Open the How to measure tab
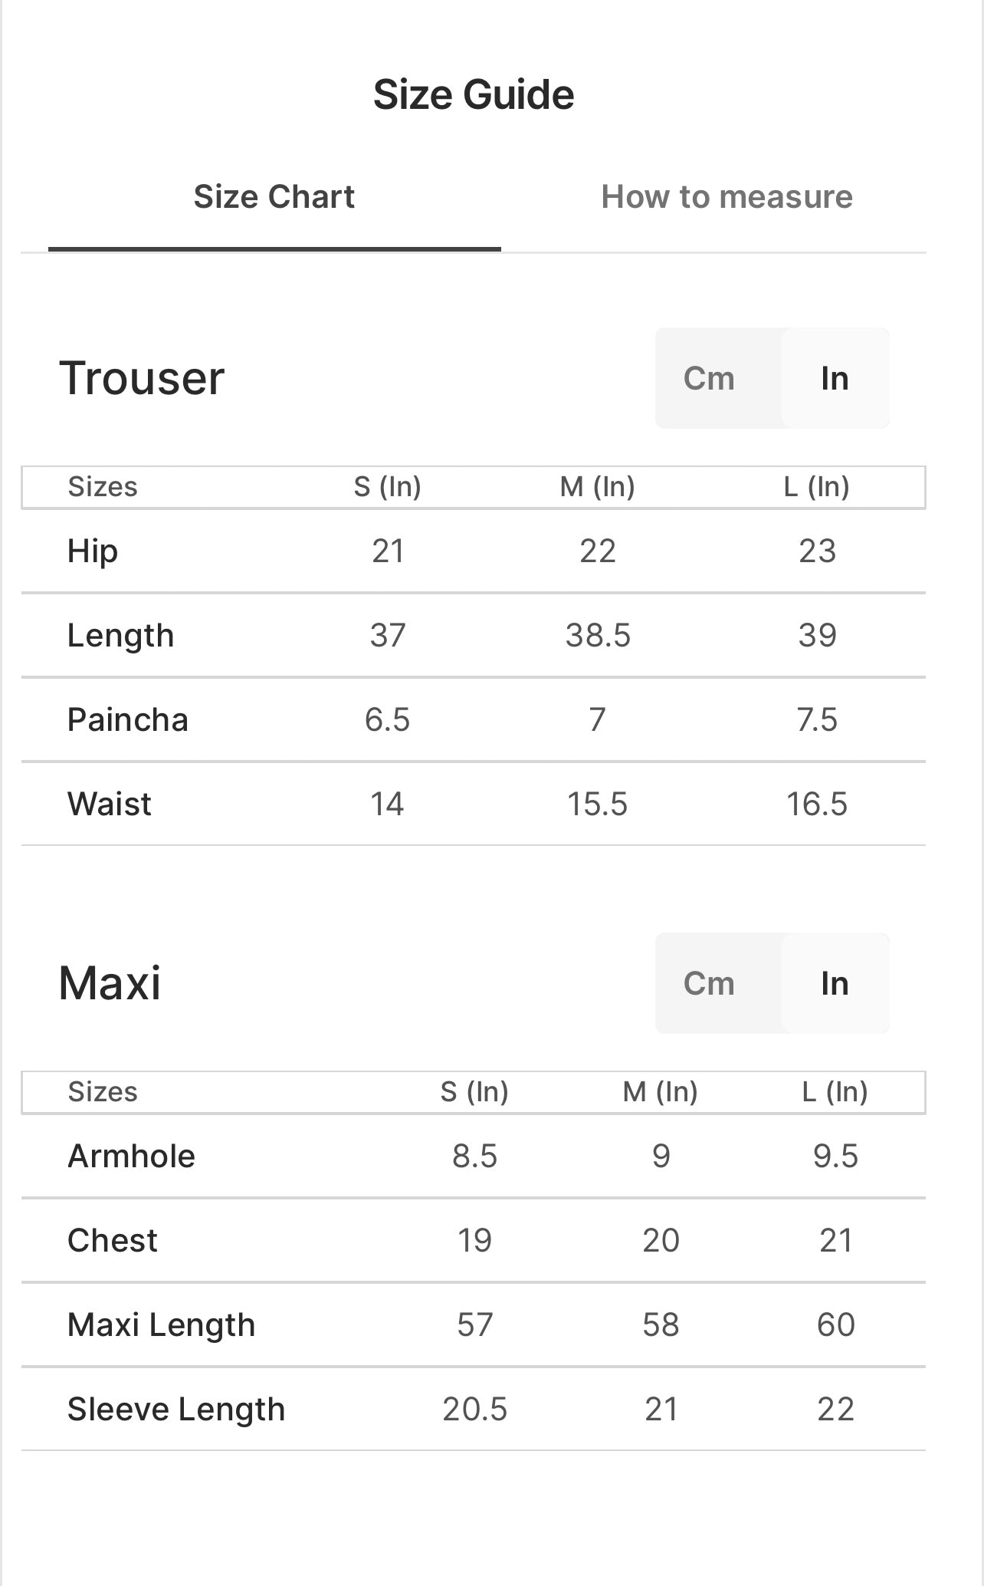The height and width of the screenshot is (1586, 984). 727,197
